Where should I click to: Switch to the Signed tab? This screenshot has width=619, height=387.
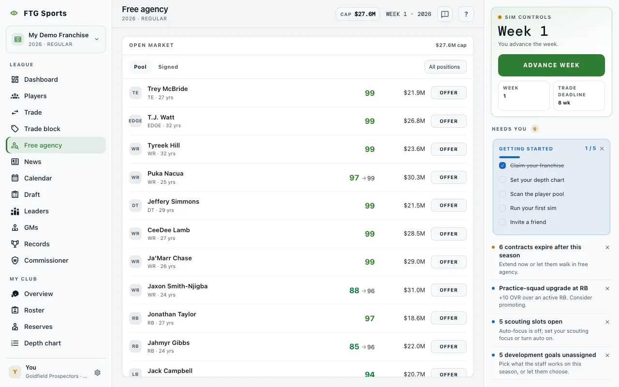pos(168,67)
